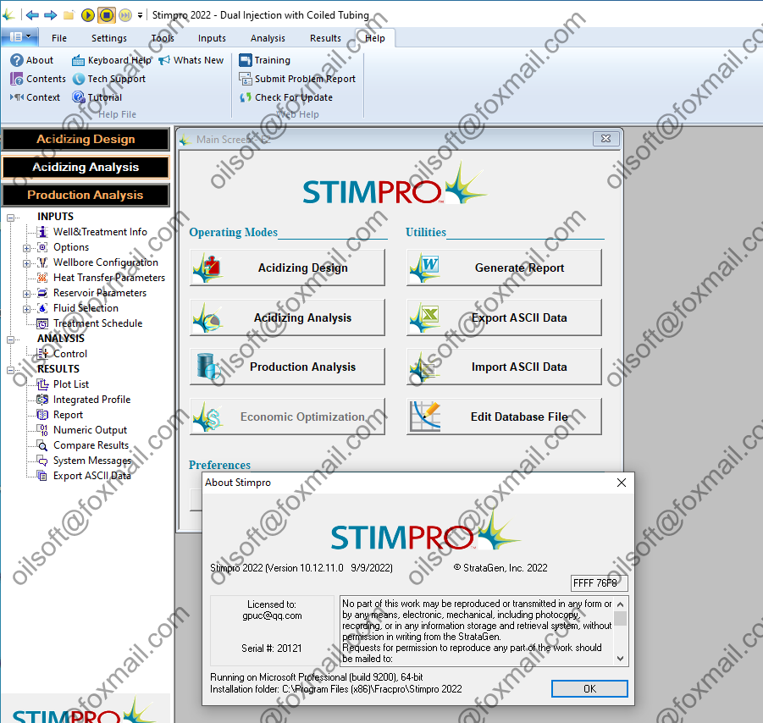The image size is (763, 723).
Task: Click the Acidizing Design operating mode button
Action: tap(287, 268)
